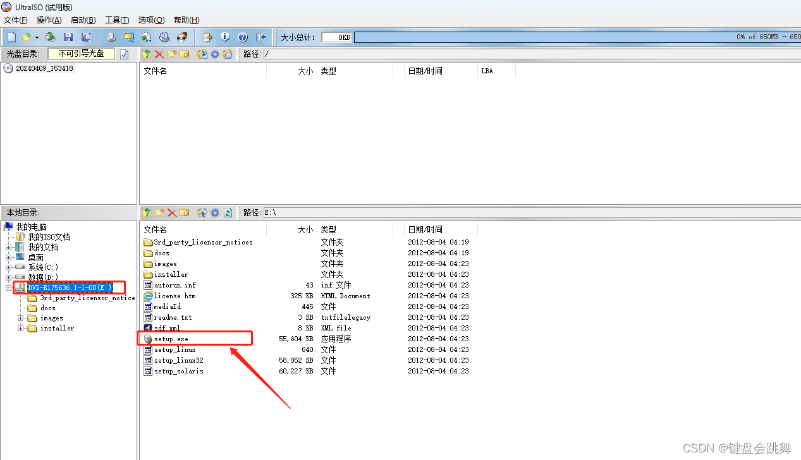Click the gear icon in the image pane toolbar
This screenshot has height=460, width=801.
coord(215,54)
